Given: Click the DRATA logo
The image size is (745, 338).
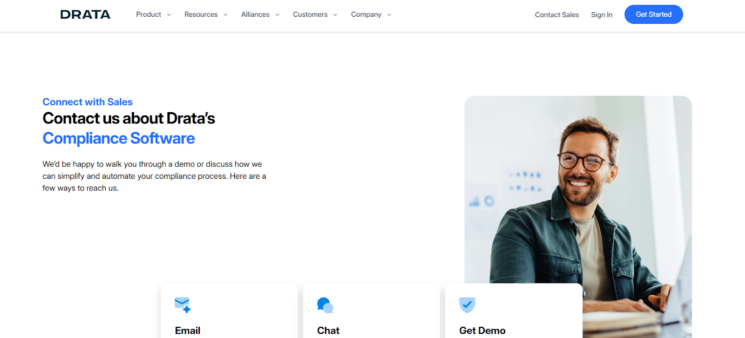Looking at the screenshot, I should click(85, 14).
